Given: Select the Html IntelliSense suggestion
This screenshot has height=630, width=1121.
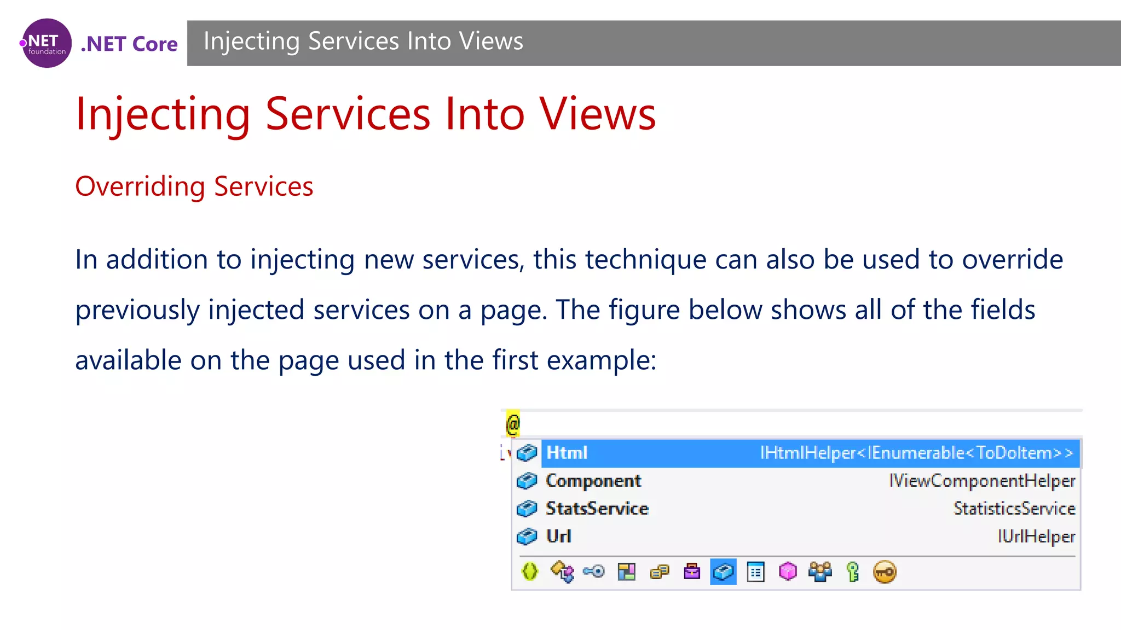Looking at the screenshot, I should 797,453.
